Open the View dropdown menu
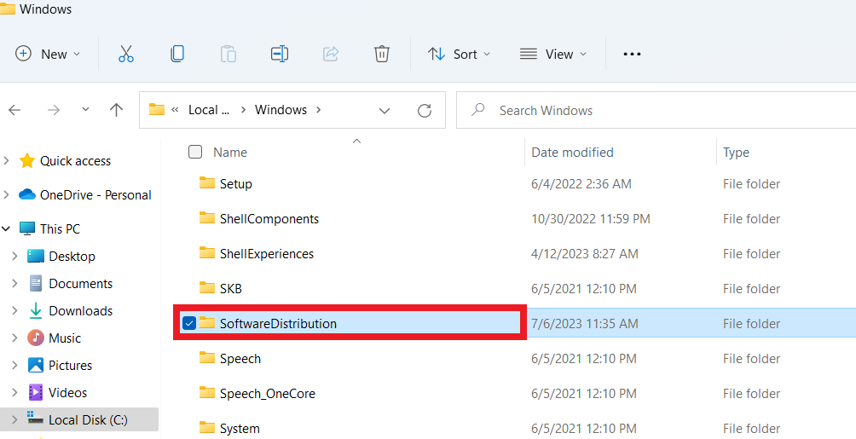The width and height of the screenshot is (856, 439). coord(553,54)
